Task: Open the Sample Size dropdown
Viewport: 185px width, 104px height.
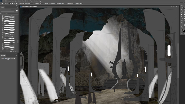Action: pos(29,4)
